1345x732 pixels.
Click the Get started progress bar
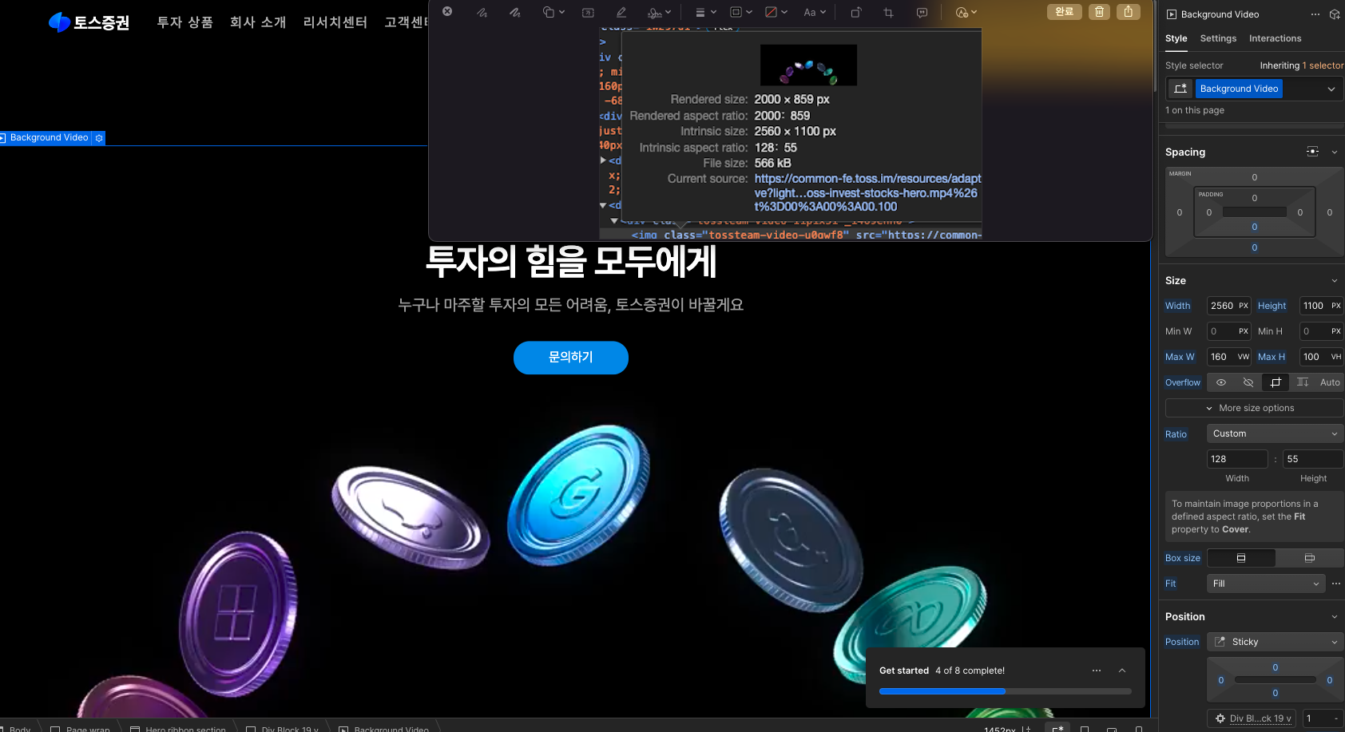(x=1005, y=691)
